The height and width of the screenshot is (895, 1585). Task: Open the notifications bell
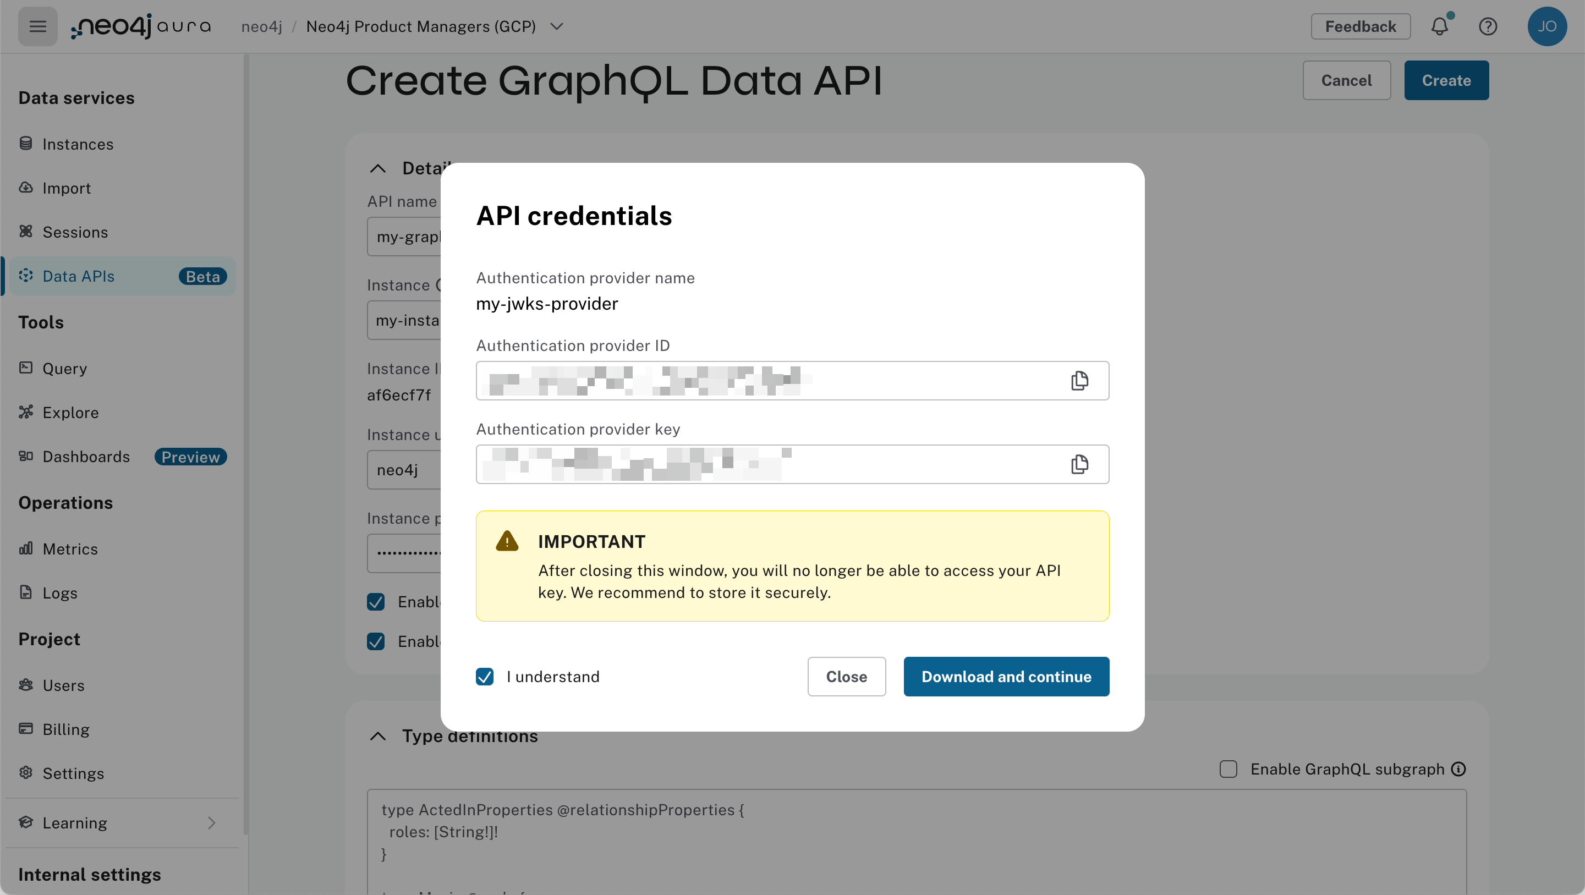coord(1440,26)
